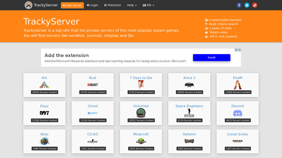
Task: Click the AdChoices icon on the ad
Action: (x=236, y=50)
